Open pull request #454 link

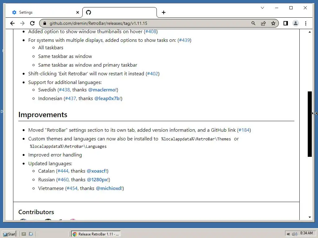[x=72, y=188]
